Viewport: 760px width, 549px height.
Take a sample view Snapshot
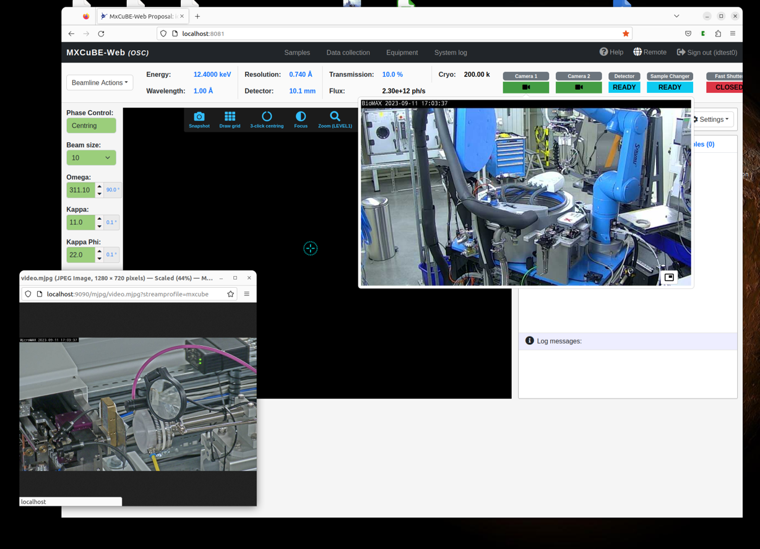(x=199, y=119)
